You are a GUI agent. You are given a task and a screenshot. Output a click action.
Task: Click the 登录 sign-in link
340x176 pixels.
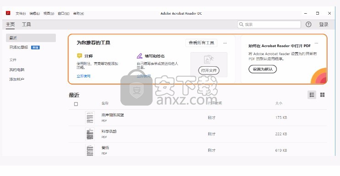coord(324,25)
